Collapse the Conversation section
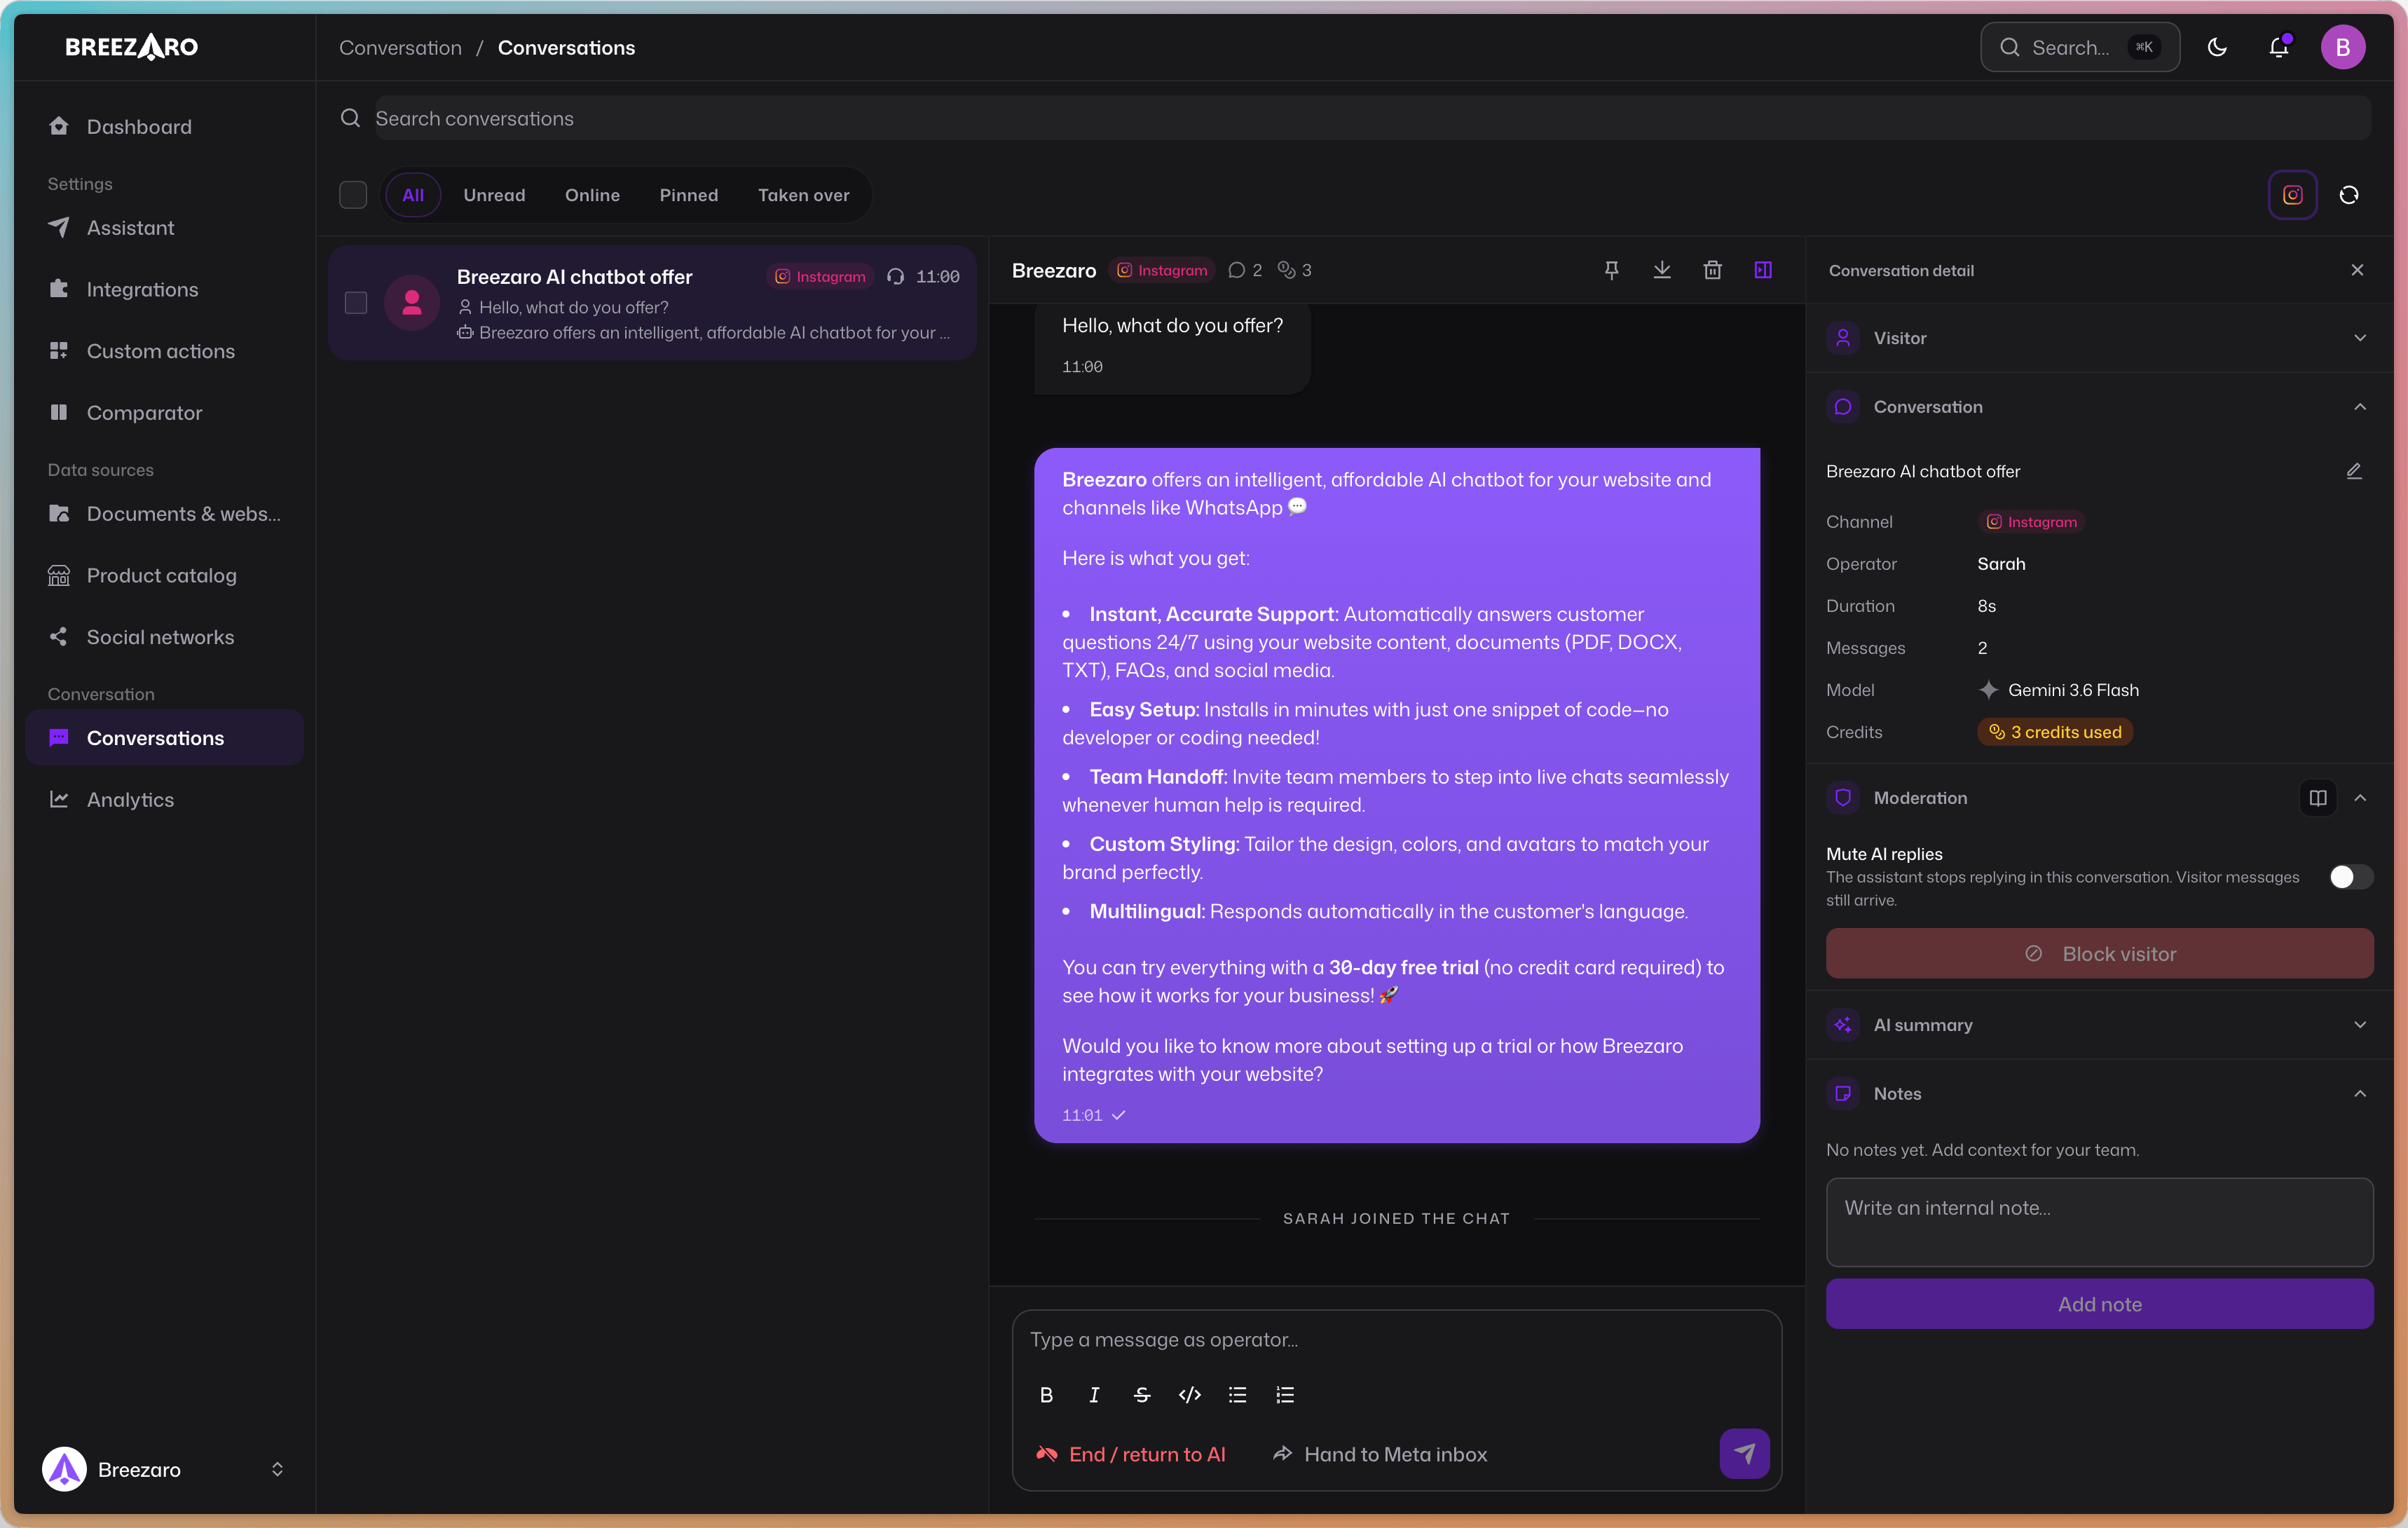Image resolution: width=2408 pixels, height=1528 pixels. pyautogui.click(x=2099, y=407)
